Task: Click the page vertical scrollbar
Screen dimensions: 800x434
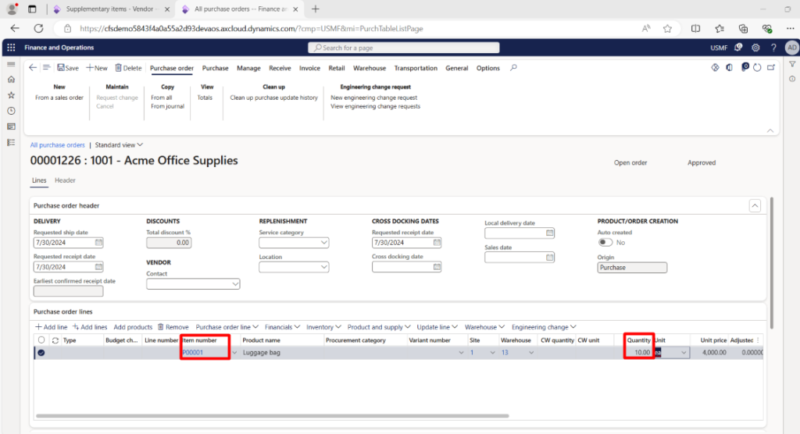Action: coord(772,263)
